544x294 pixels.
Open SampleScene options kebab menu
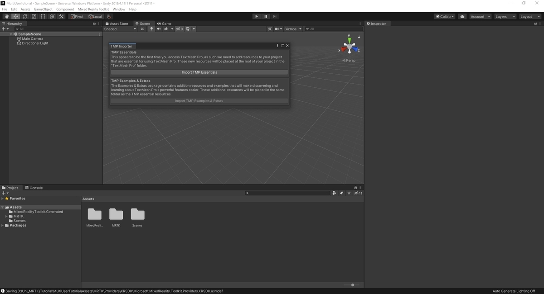click(x=99, y=34)
